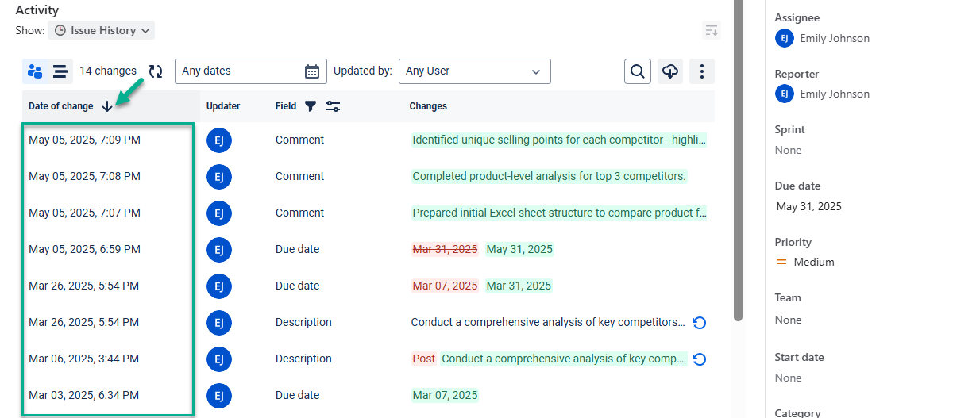This screenshot has width=953, height=418.
Task: Click the vertical scrollbar of activity panel
Action: pyautogui.click(x=738, y=159)
